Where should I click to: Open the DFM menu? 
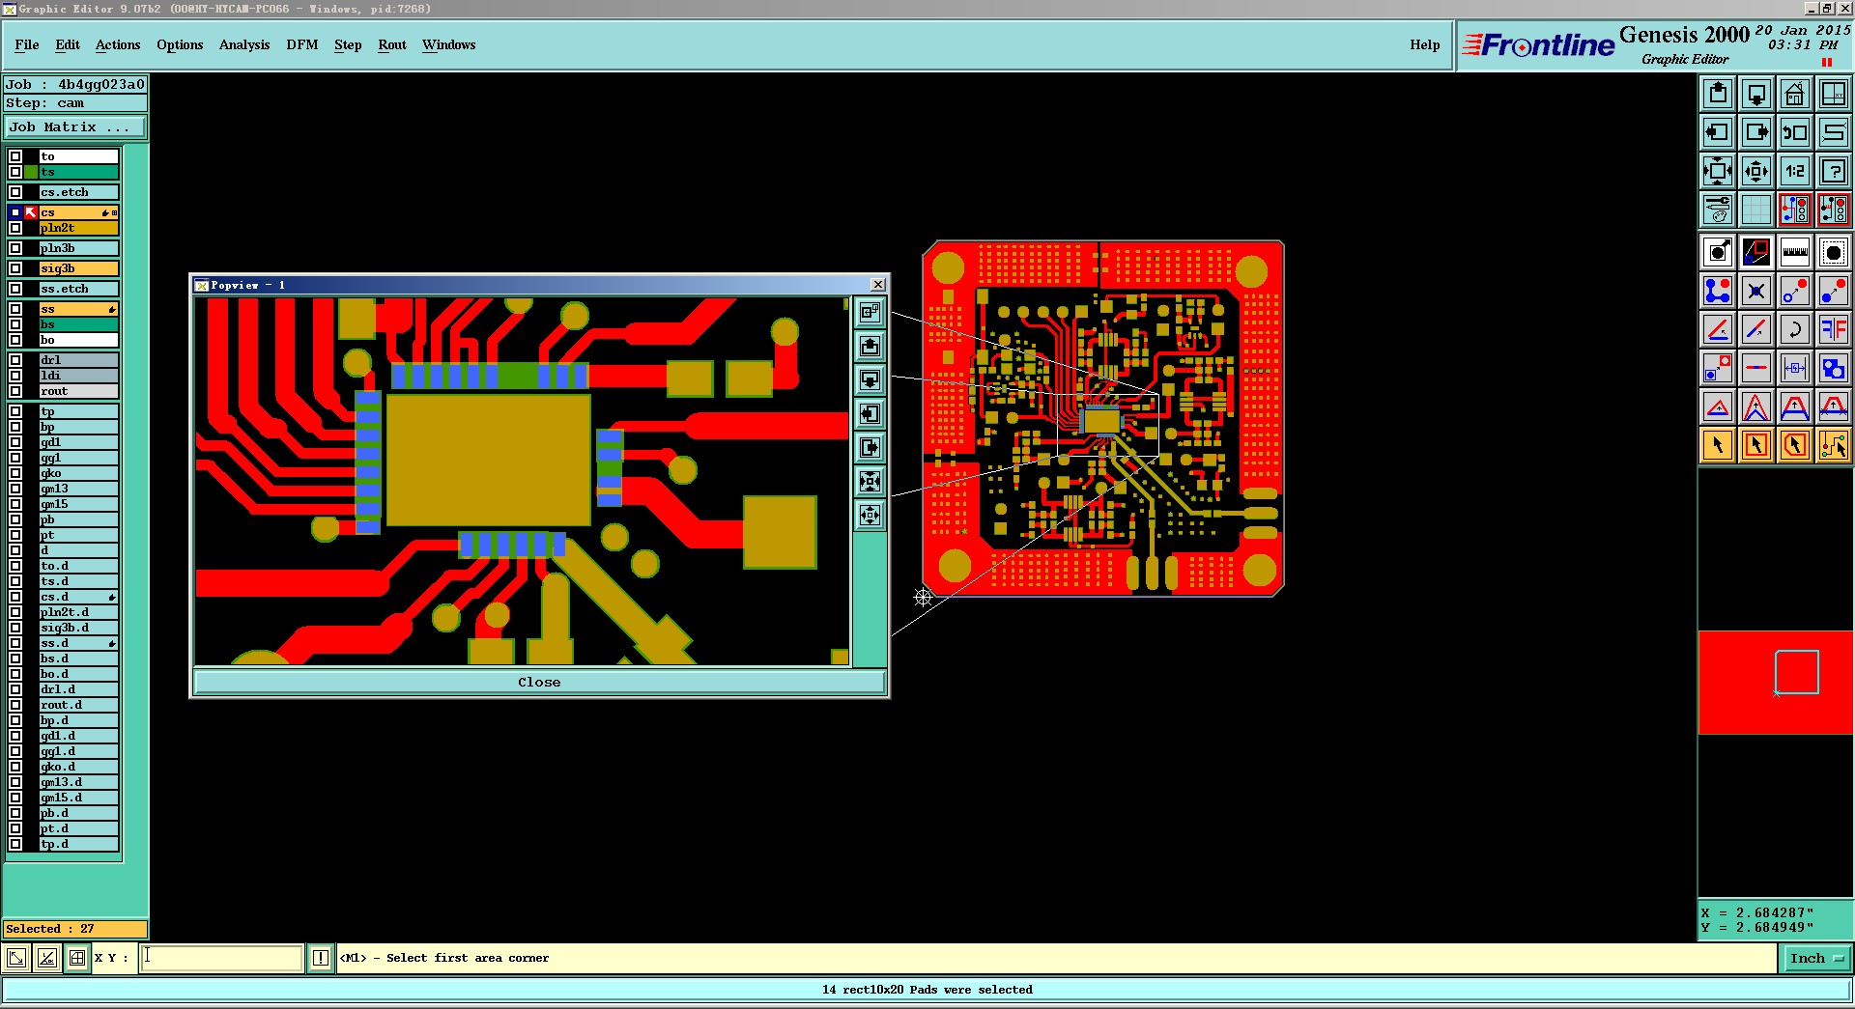tap(302, 44)
